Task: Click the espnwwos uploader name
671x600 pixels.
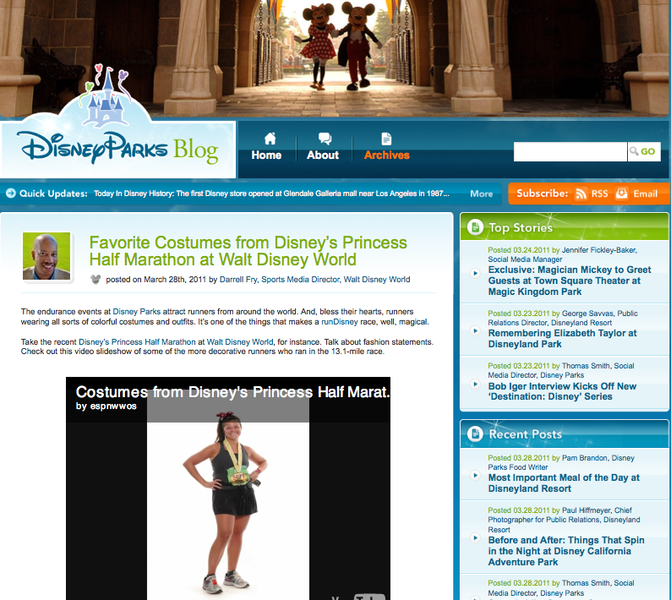Action: tap(113, 406)
